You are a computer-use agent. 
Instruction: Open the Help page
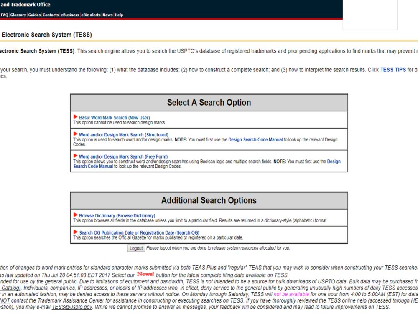(x=119, y=15)
